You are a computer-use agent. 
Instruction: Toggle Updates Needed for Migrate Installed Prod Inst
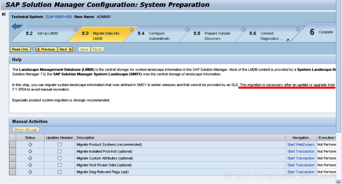(x=59, y=152)
